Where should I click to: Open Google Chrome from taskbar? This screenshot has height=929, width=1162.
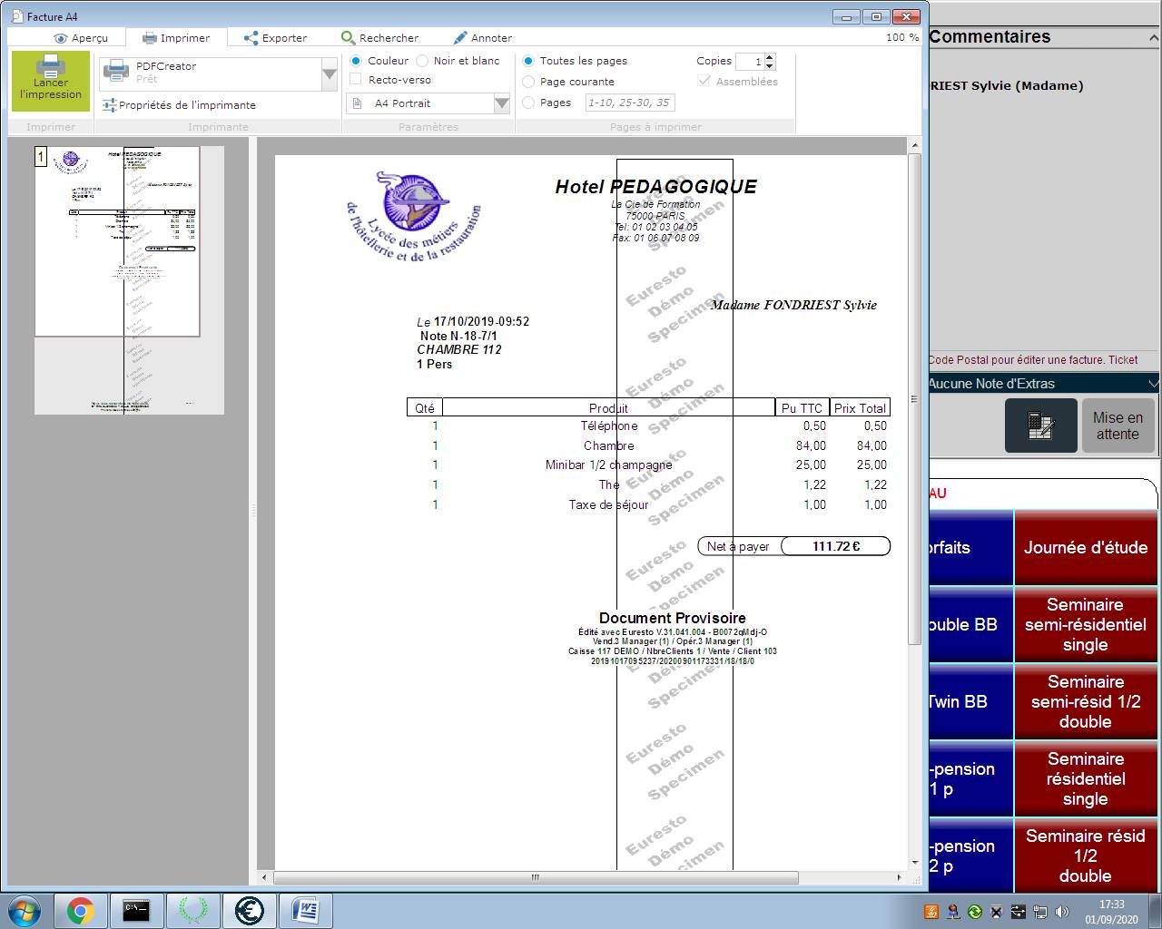pos(81,910)
